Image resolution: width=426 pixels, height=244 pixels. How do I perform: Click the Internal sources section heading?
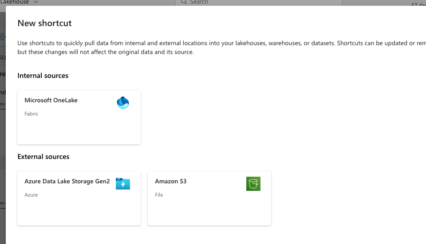click(x=43, y=76)
